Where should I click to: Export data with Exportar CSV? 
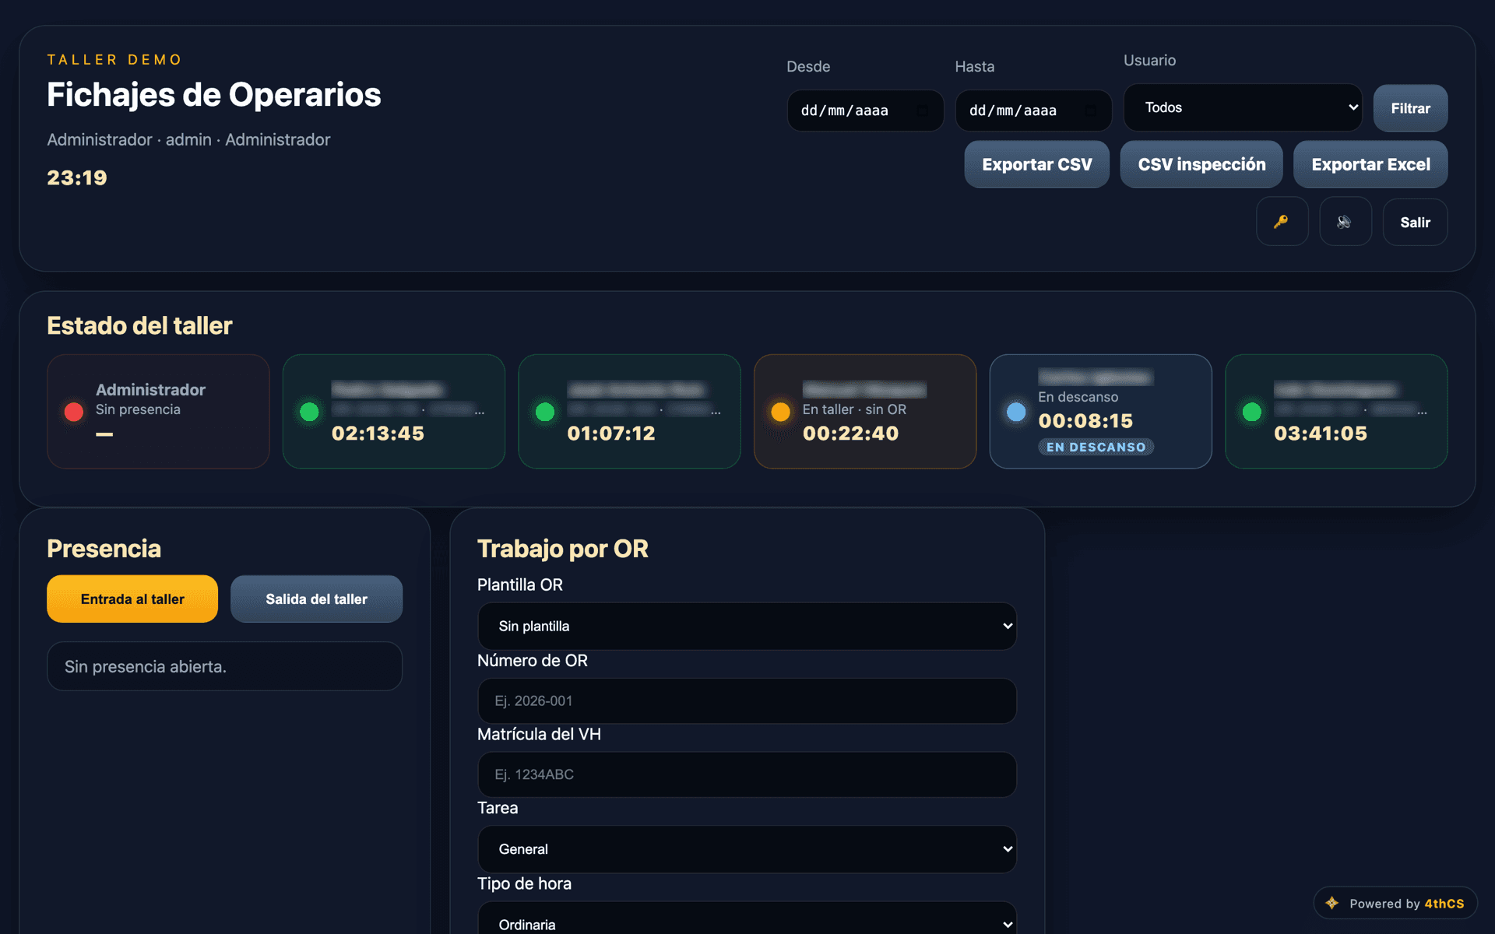point(1036,164)
